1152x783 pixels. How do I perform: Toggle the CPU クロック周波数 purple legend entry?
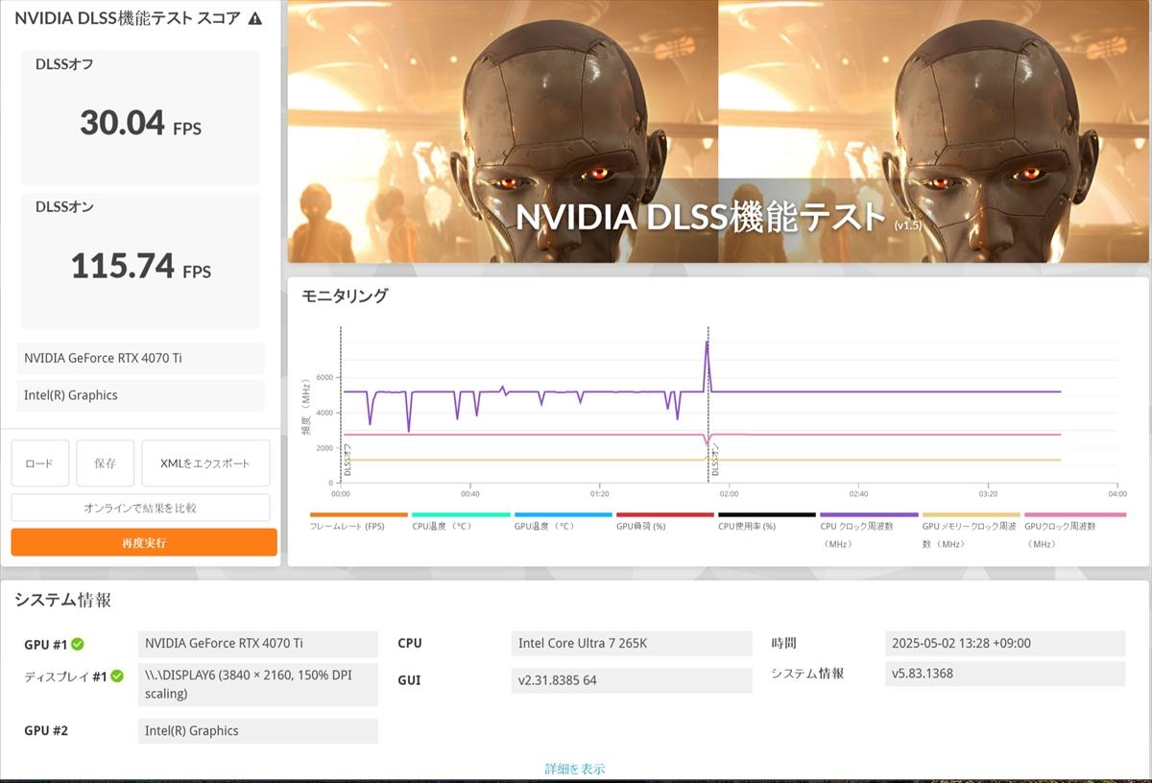(x=869, y=530)
